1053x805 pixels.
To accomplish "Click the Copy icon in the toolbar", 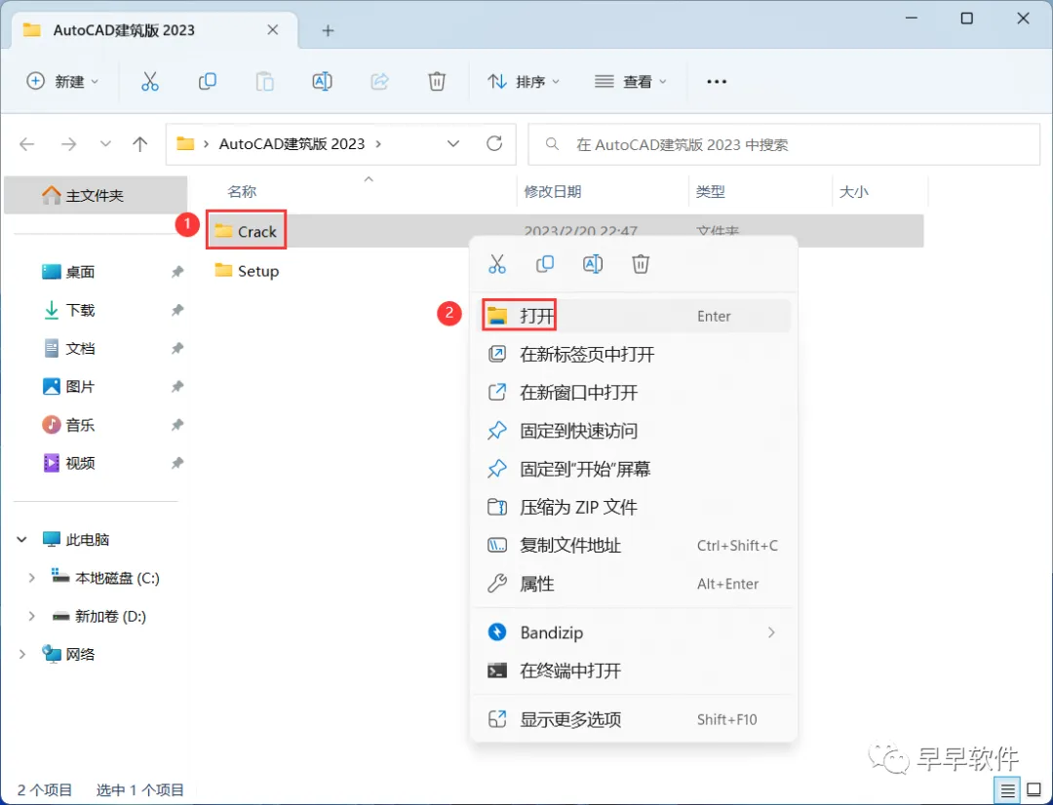I will (208, 81).
